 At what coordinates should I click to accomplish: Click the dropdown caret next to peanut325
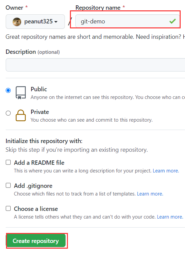[x=56, y=22]
